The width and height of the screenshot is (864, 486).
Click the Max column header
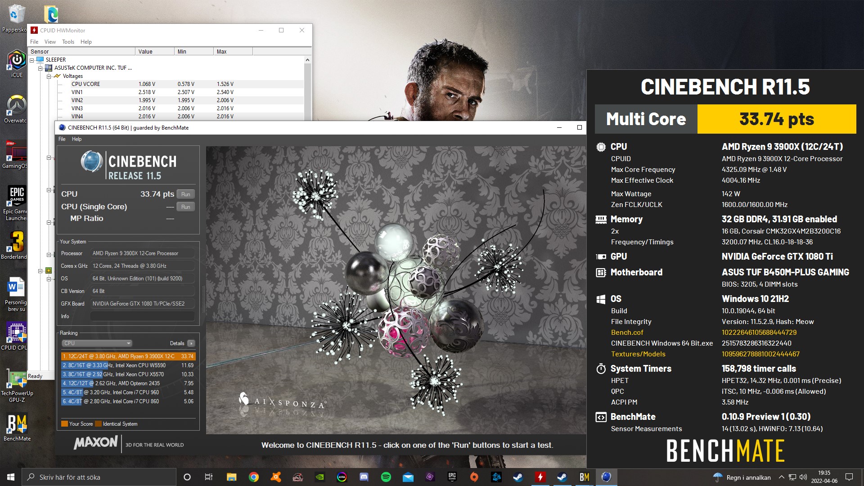(233, 51)
